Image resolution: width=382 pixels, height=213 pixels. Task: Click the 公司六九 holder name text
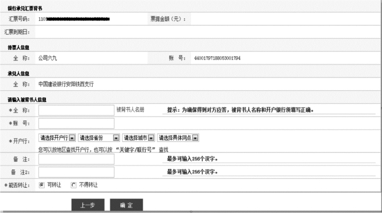(48, 58)
